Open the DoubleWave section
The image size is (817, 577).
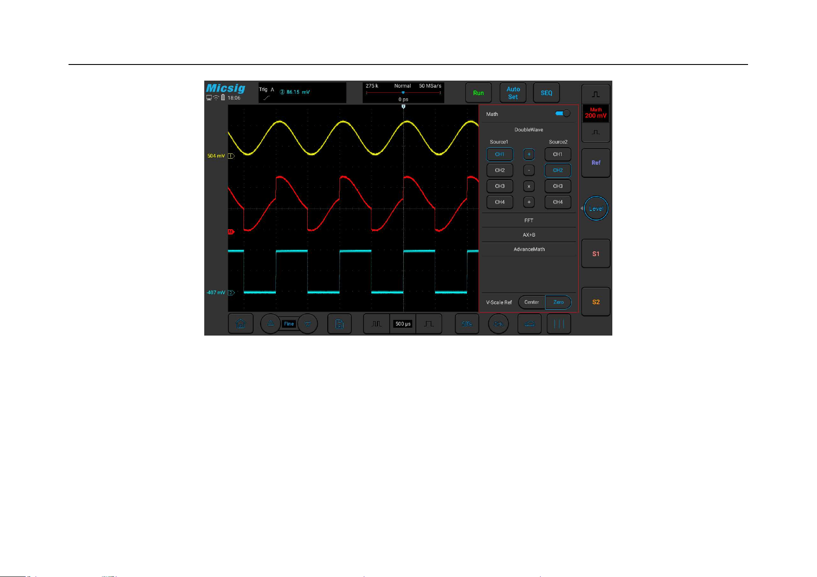[529, 130]
